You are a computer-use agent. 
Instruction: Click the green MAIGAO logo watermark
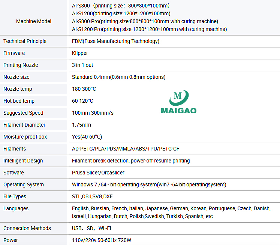point(178,102)
